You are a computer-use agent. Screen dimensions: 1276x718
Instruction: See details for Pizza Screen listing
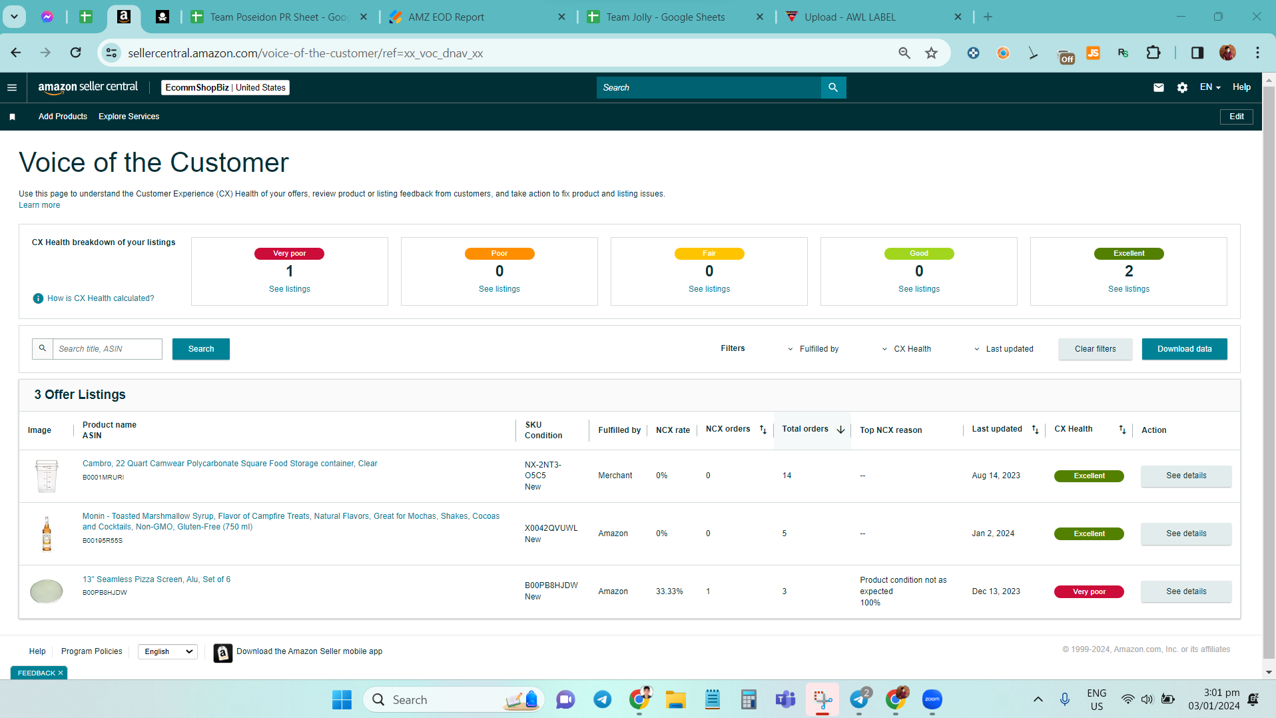tap(1185, 591)
